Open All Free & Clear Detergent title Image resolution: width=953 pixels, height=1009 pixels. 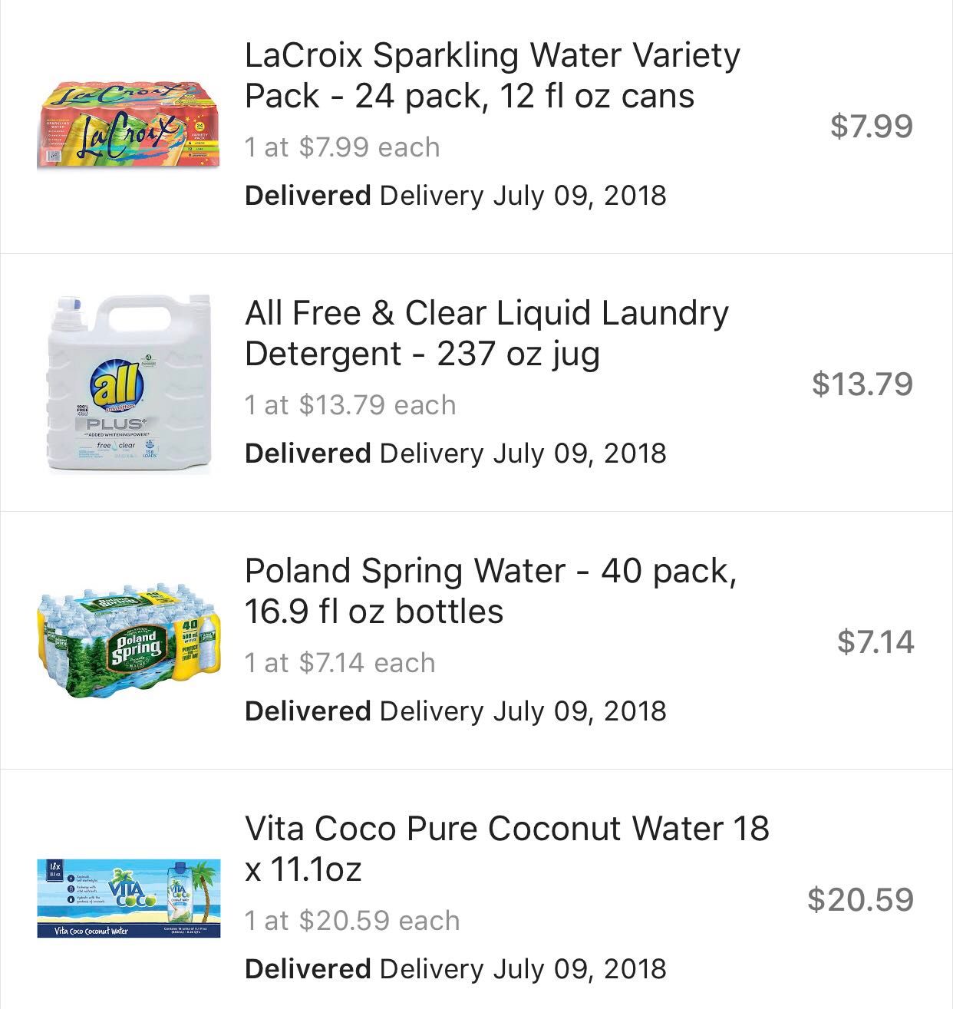(486, 333)
